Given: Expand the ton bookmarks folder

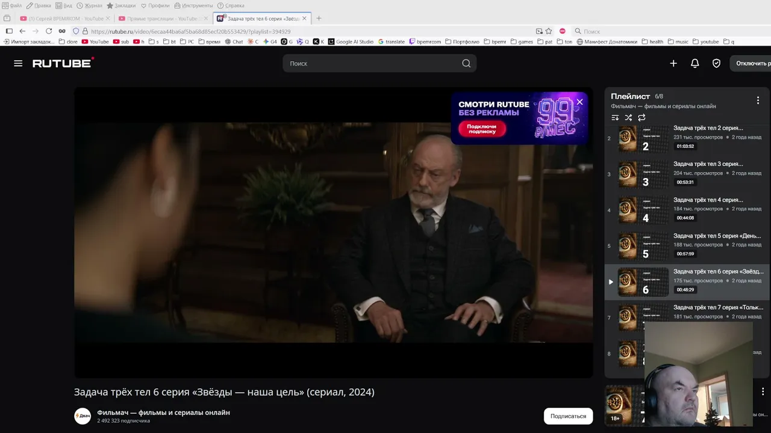Looking at the screenshot, I should pyautogui.click(x=564, y=41).
